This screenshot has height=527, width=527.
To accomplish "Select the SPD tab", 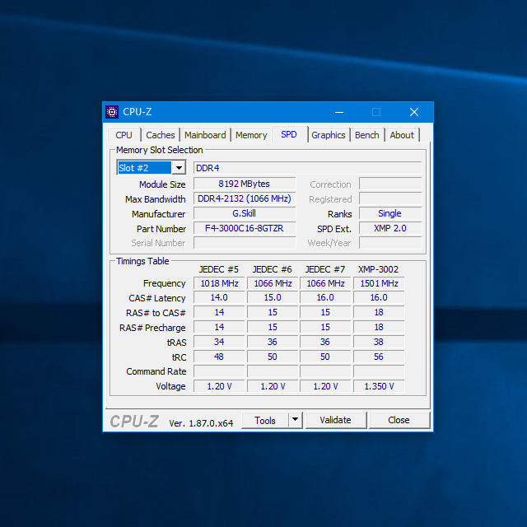I will (289, 134).
